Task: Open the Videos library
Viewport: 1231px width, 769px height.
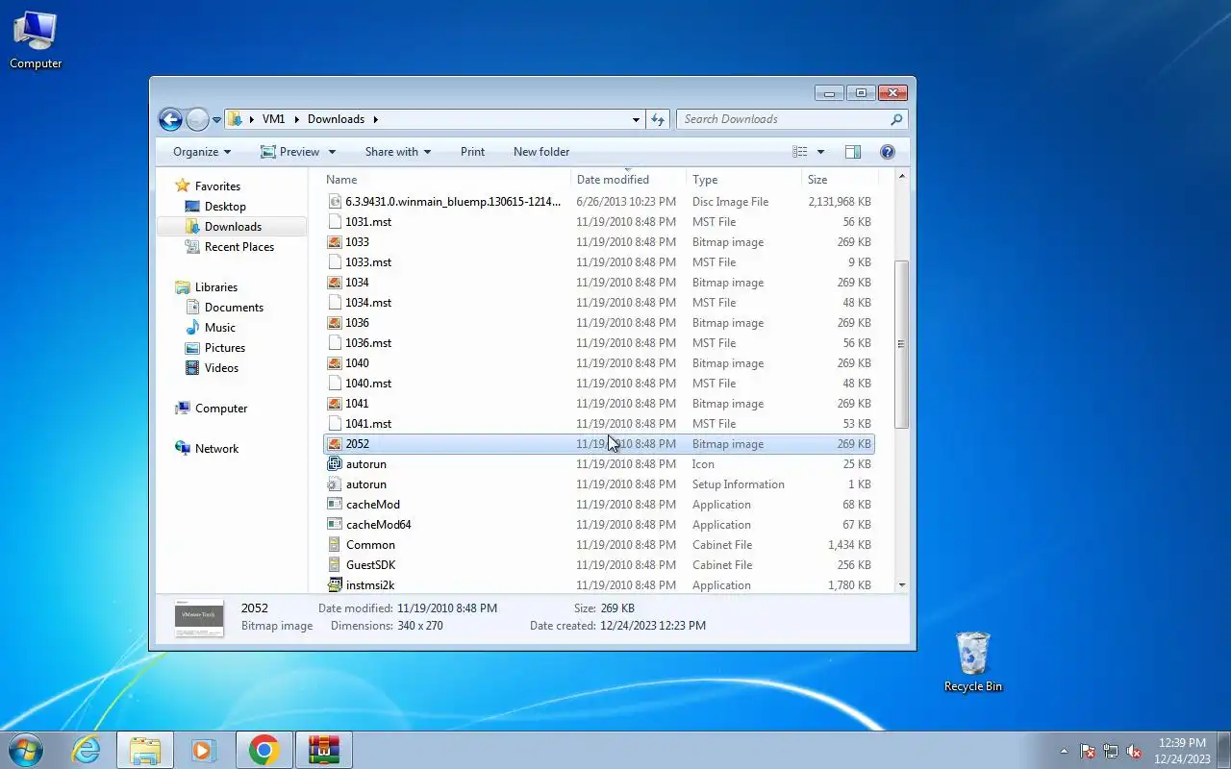Action: coord(221,368)
